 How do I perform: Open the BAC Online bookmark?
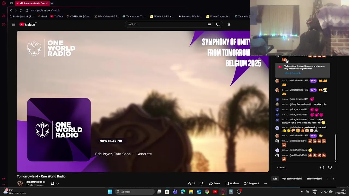pos(107,16)
